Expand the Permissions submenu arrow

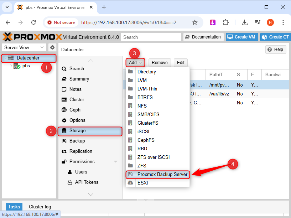tap(116, 162)
